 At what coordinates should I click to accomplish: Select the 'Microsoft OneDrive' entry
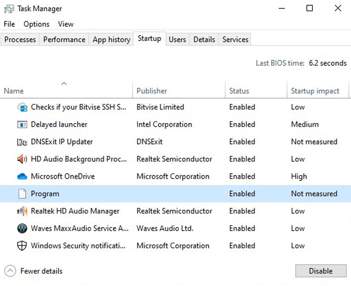pos(63,176)
